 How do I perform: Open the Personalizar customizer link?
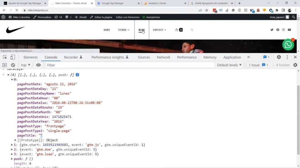pyautogui.click(x=42, y=17)
